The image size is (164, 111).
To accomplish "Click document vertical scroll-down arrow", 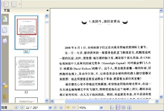I will click(x=161, y=97).
